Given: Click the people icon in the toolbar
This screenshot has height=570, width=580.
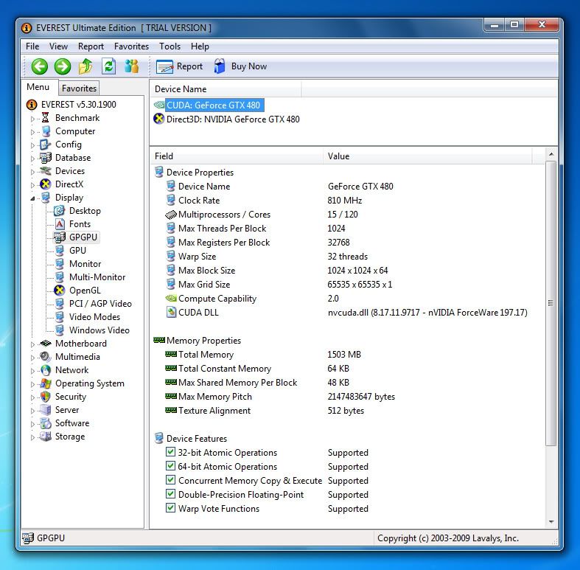Looking at the screenshot, I should [132, 66].
